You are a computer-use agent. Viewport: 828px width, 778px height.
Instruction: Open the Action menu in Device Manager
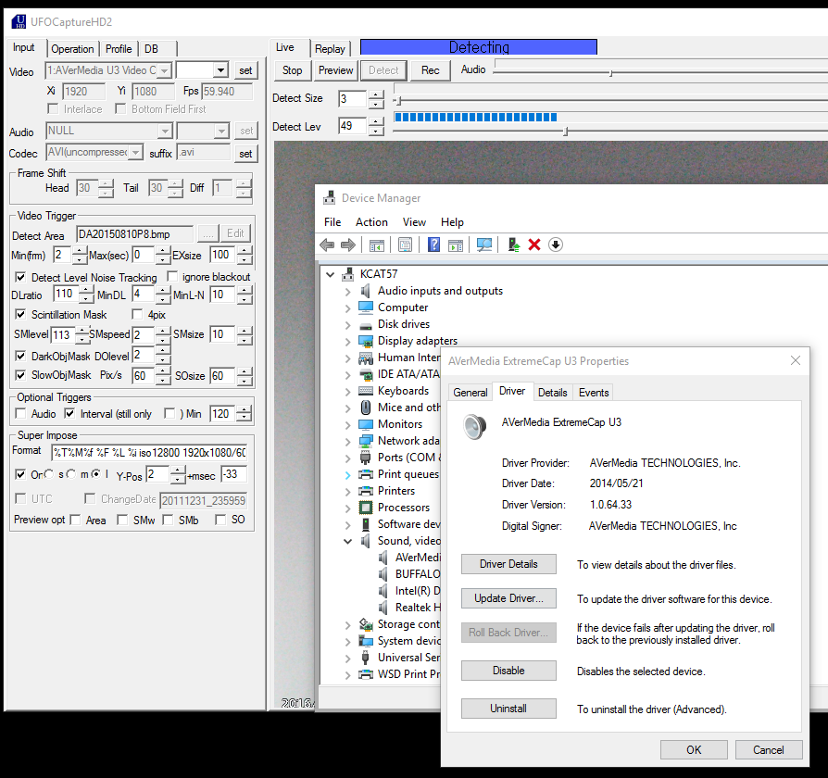(371, 222)
